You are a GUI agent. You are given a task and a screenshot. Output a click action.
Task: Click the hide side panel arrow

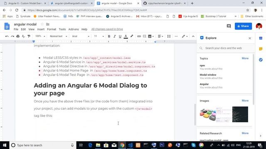tap(261, 136)
